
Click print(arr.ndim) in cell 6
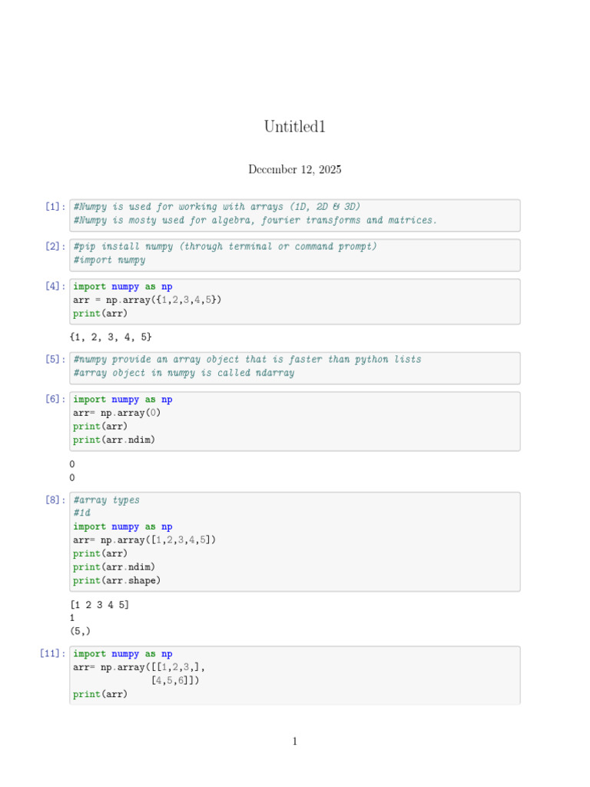coord(114,440)
